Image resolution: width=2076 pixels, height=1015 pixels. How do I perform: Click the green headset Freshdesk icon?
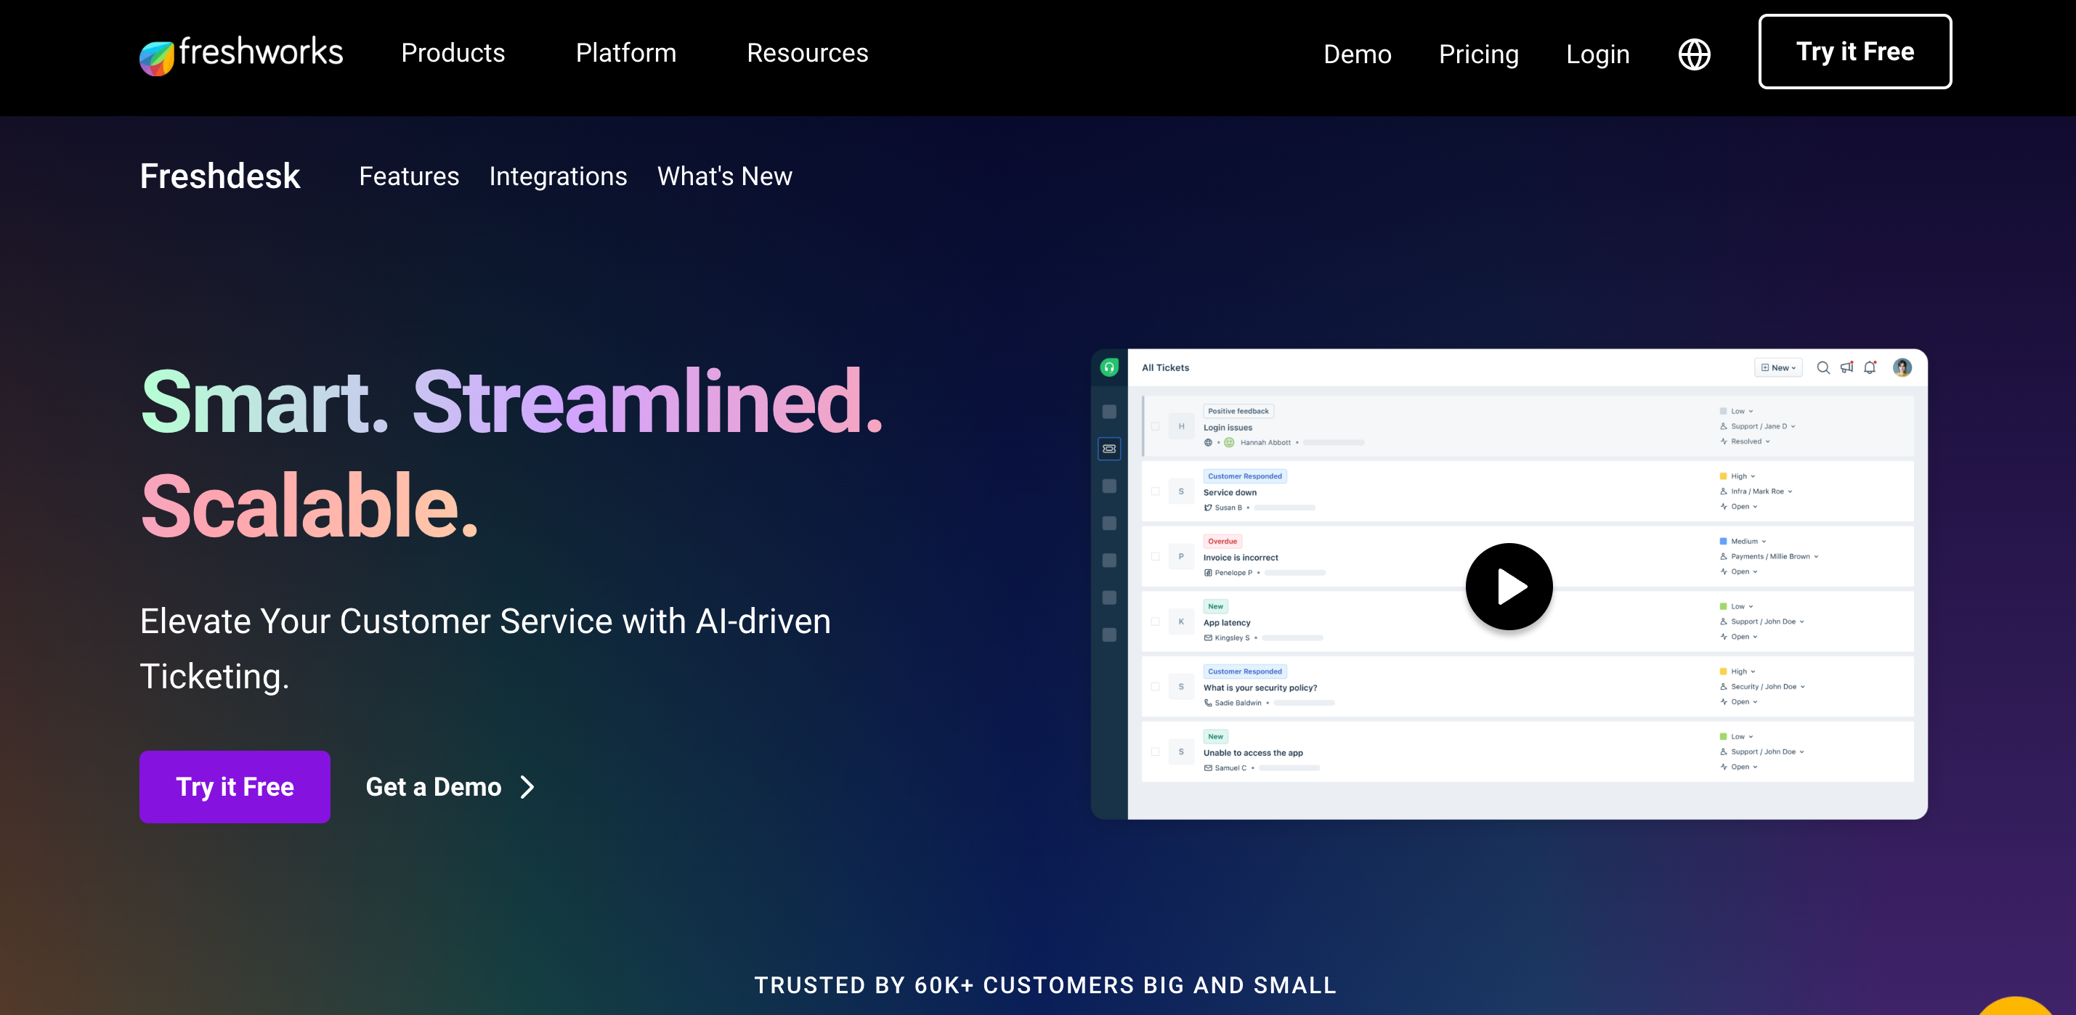point(1109,367)
